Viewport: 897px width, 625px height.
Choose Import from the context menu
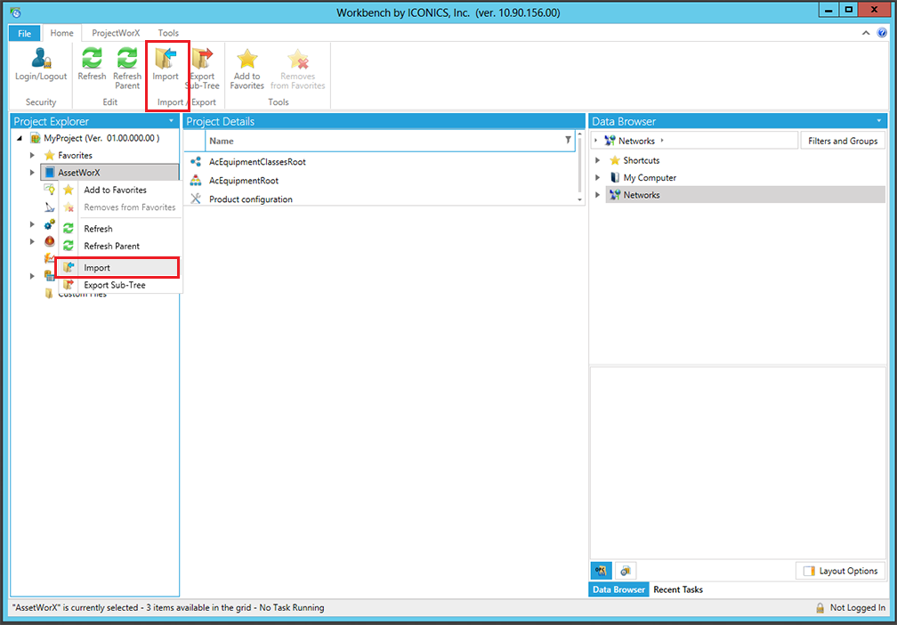(x=97, y=267)
